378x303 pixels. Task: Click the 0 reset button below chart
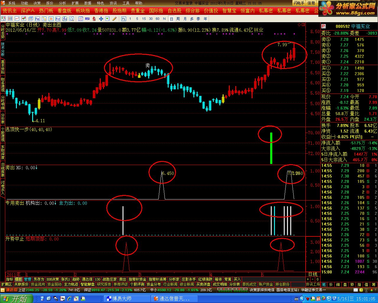pos(317,279)
